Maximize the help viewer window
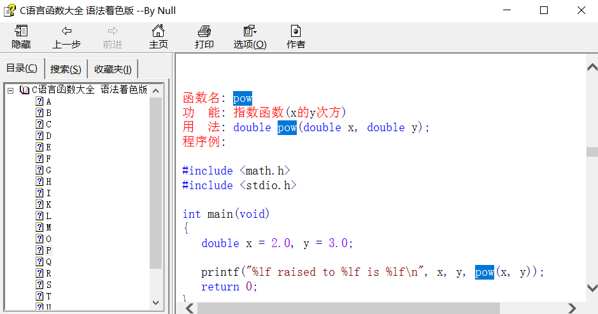This screenshot has width=598, height=314. [x=544, y=10]
